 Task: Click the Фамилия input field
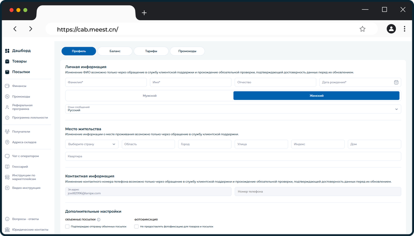pos(106,82)
